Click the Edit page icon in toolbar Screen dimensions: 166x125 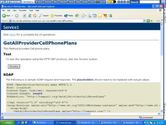[x=94, y=16]
